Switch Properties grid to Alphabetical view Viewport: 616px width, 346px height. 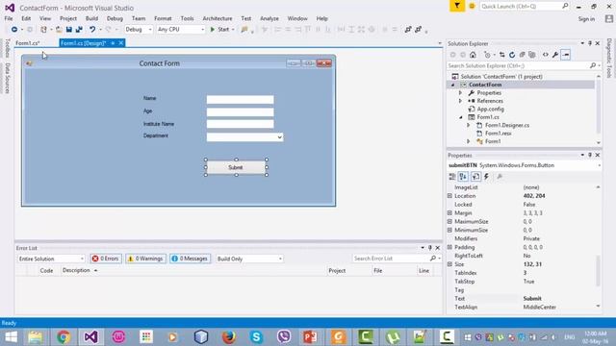click(x=463, y=177)
